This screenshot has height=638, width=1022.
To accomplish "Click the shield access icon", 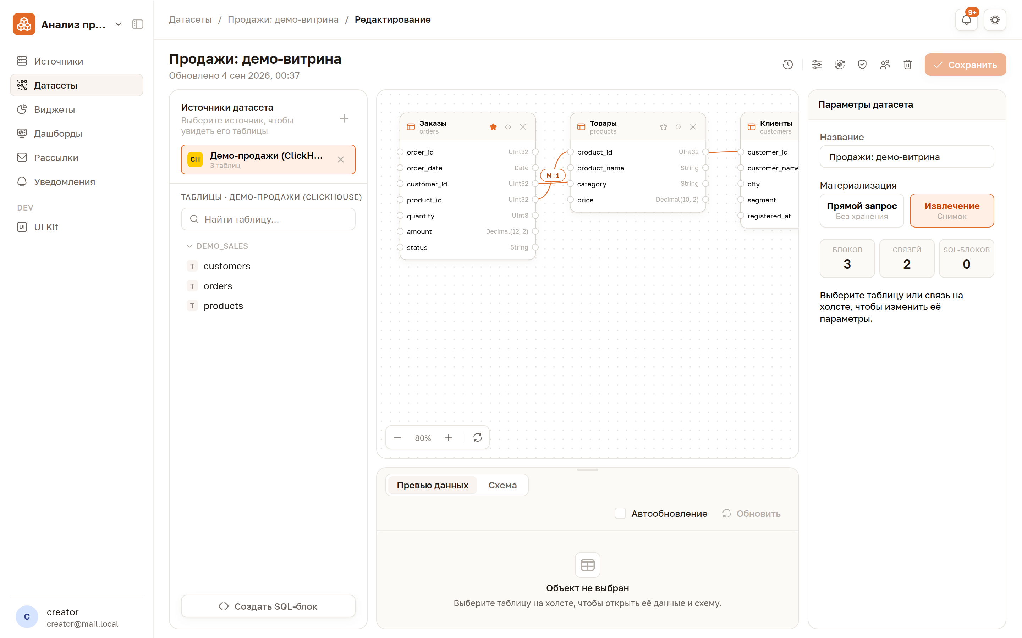I will coord(862,65).
